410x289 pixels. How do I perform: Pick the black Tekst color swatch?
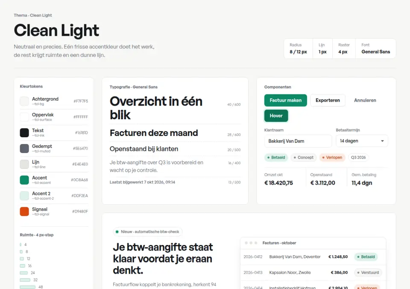point(24,133)
